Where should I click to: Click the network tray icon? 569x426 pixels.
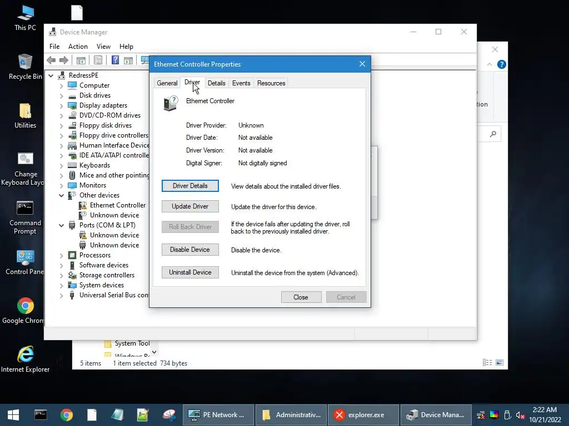coord(481,415)
